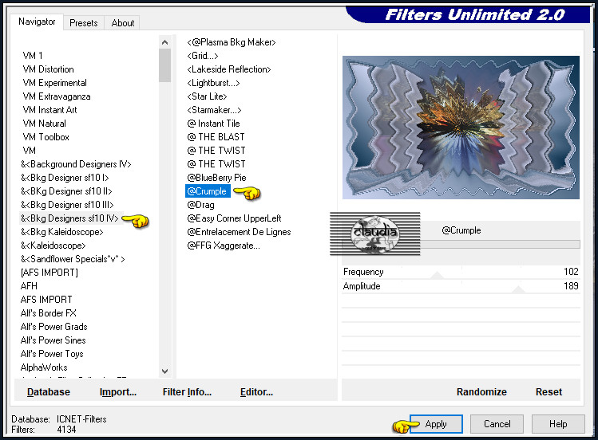Choose the highlighted @Crumple filter
The image size is (598, 440).
pos(208,191)
